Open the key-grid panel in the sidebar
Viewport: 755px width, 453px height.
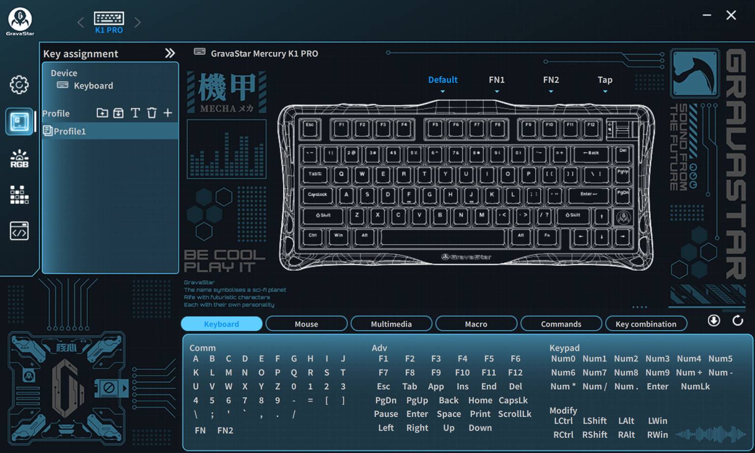click(19, 194)
